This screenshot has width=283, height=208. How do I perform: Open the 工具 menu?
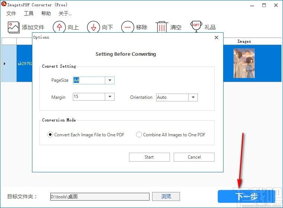tap(29, 13)
